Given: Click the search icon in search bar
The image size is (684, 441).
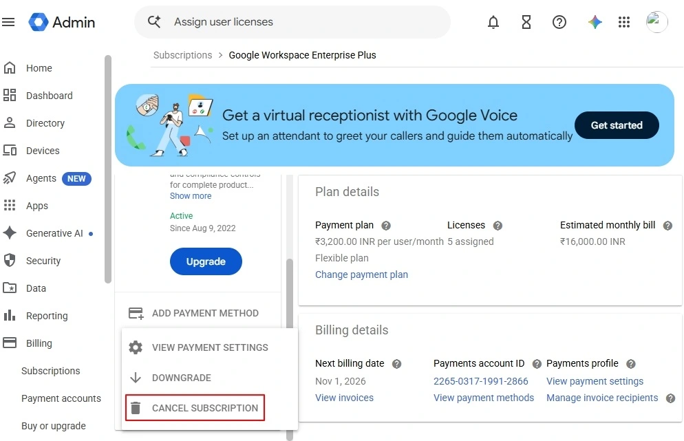Looking at the screenshot, I should tap(154, 21).
